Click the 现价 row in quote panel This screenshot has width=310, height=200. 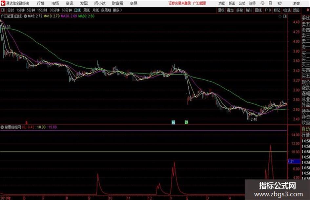pyautogui.click(x=306, y=82)
